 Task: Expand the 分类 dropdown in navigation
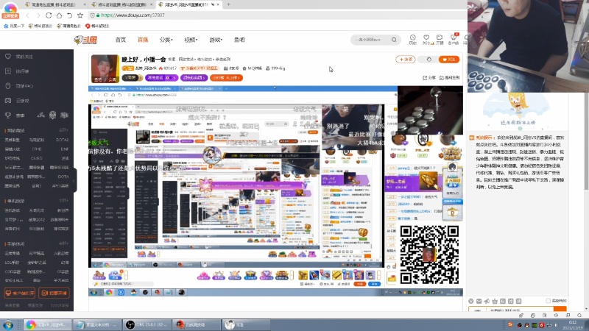[166, 40]
